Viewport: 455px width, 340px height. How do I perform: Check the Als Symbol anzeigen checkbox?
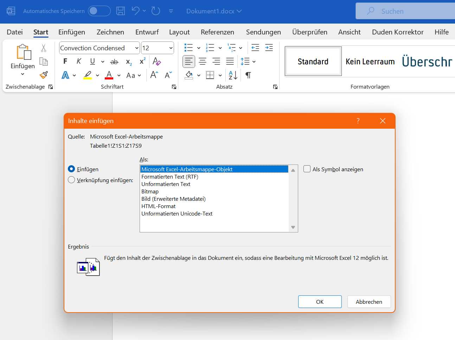(307, 169)
